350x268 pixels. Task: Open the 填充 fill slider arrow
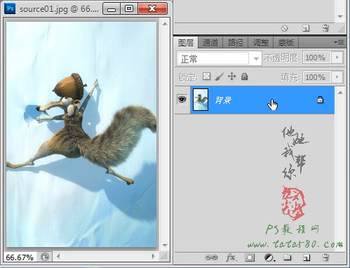(337, 76)
